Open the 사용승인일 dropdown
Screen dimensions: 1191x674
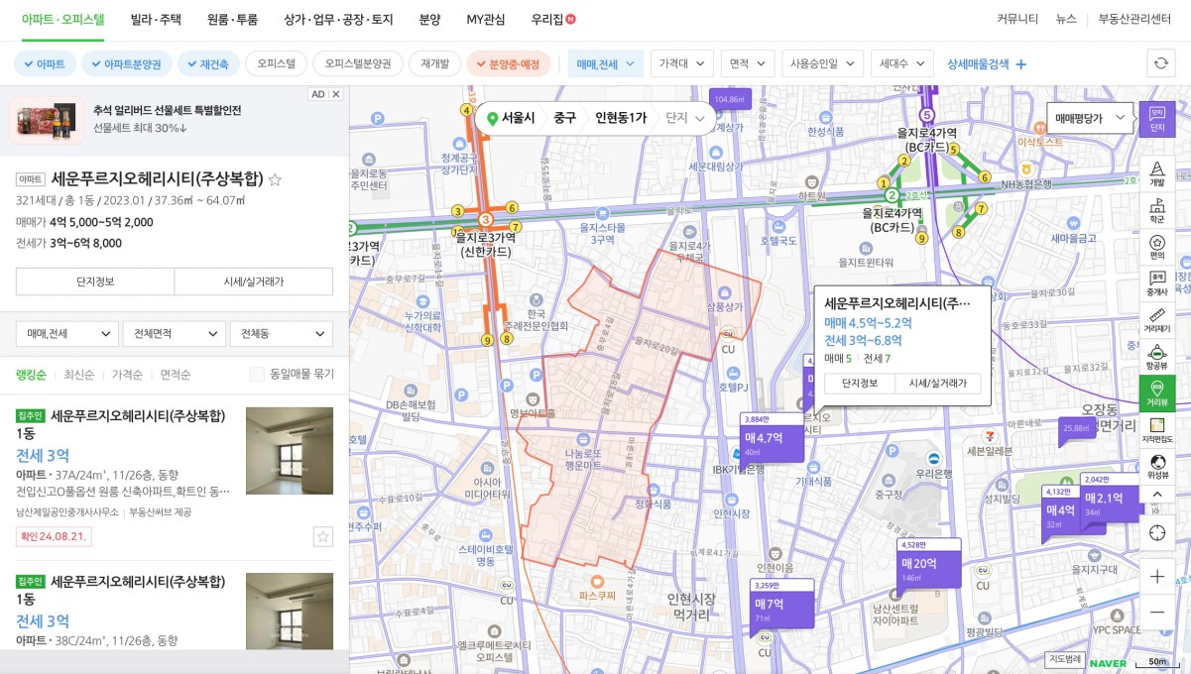point(822,63)
